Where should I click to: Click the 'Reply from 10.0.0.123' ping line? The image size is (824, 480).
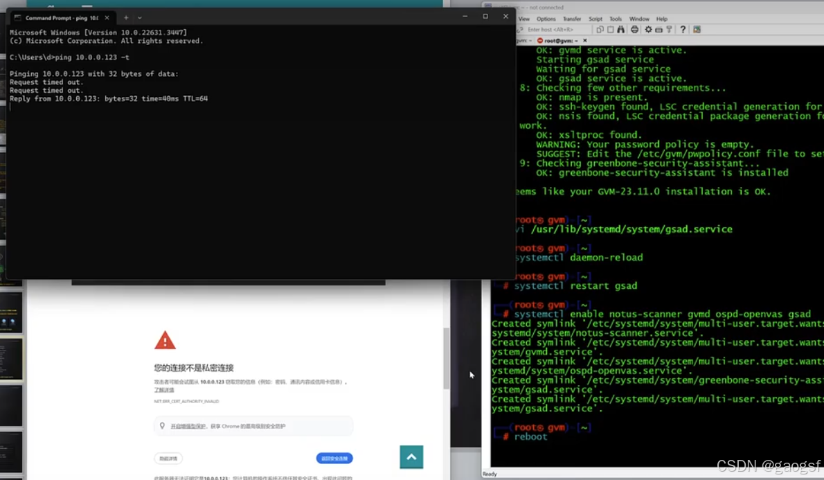108,99
